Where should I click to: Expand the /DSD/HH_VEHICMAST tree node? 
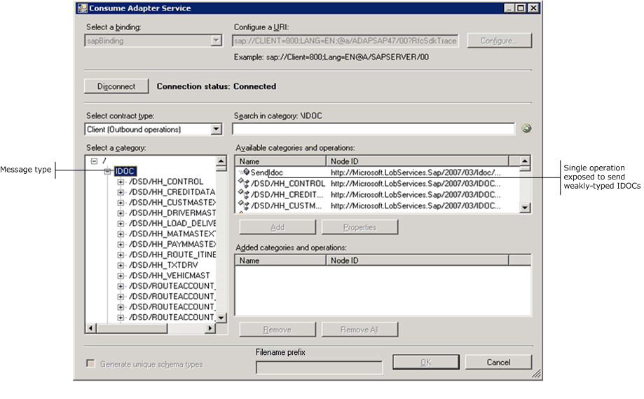click(121, 276)
